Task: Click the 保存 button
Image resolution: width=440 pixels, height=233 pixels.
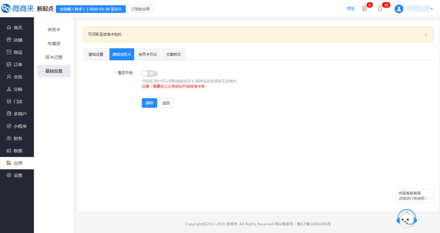Action: pyautogui.click(x=149, y=103)
